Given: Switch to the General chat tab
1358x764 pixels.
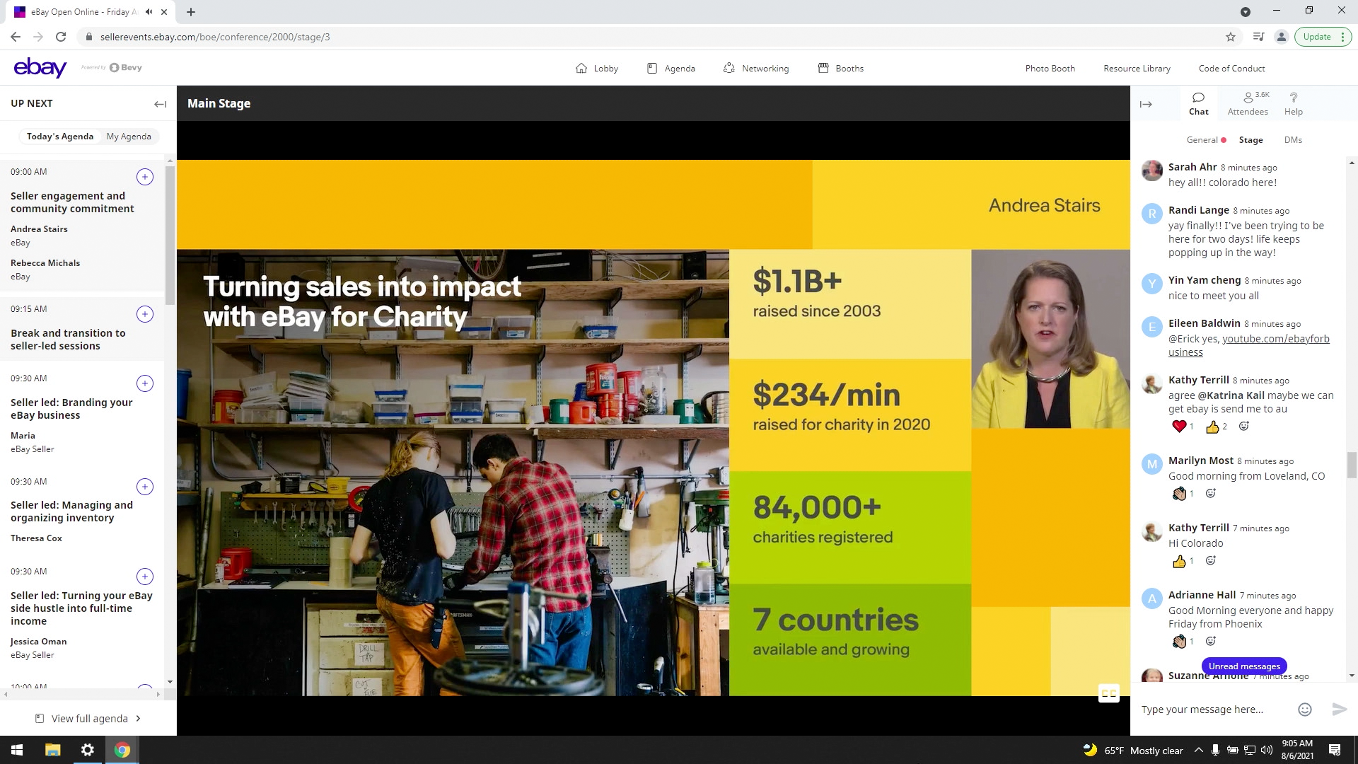Looking at the screenshot, I should pos(1202,140).
